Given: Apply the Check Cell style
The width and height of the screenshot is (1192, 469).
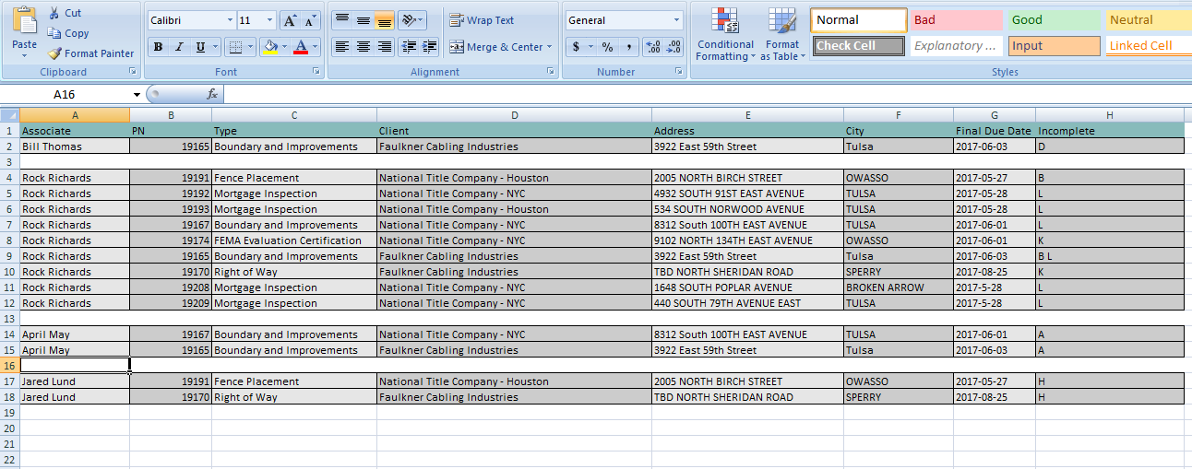Looking at the screenshot, I should click(859, 46).
